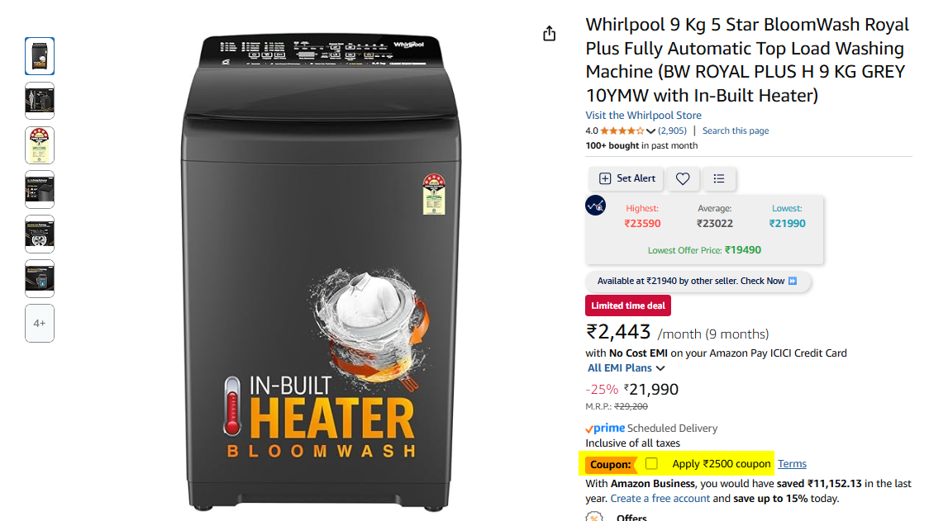Click the prime logo near Scheduled Delivery

[x=605, y=428]
